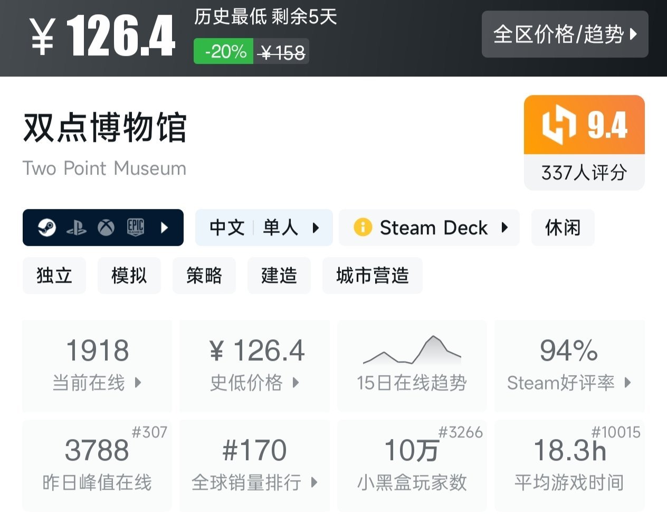Click the 小黑盒玩家数 10万 stat

tap(412, 465)
